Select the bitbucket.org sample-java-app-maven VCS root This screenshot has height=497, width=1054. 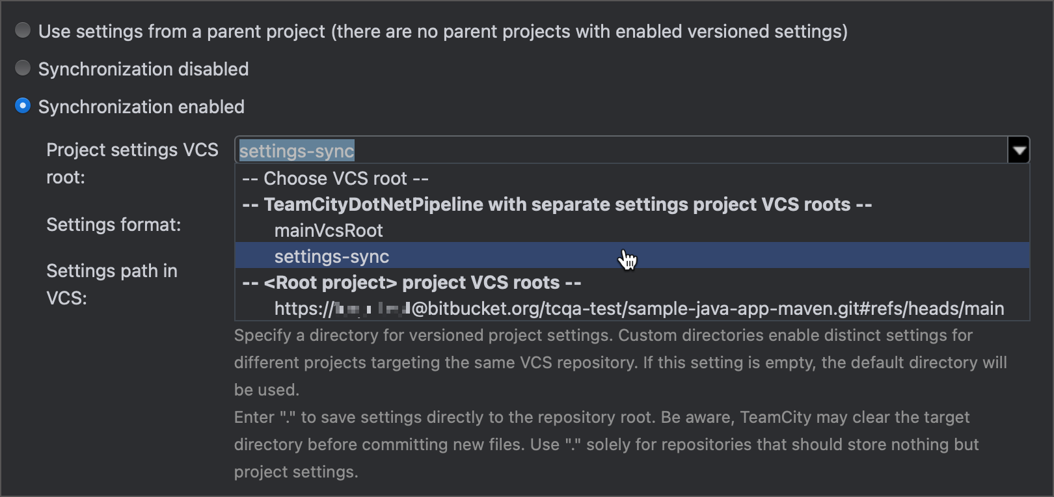639,308
